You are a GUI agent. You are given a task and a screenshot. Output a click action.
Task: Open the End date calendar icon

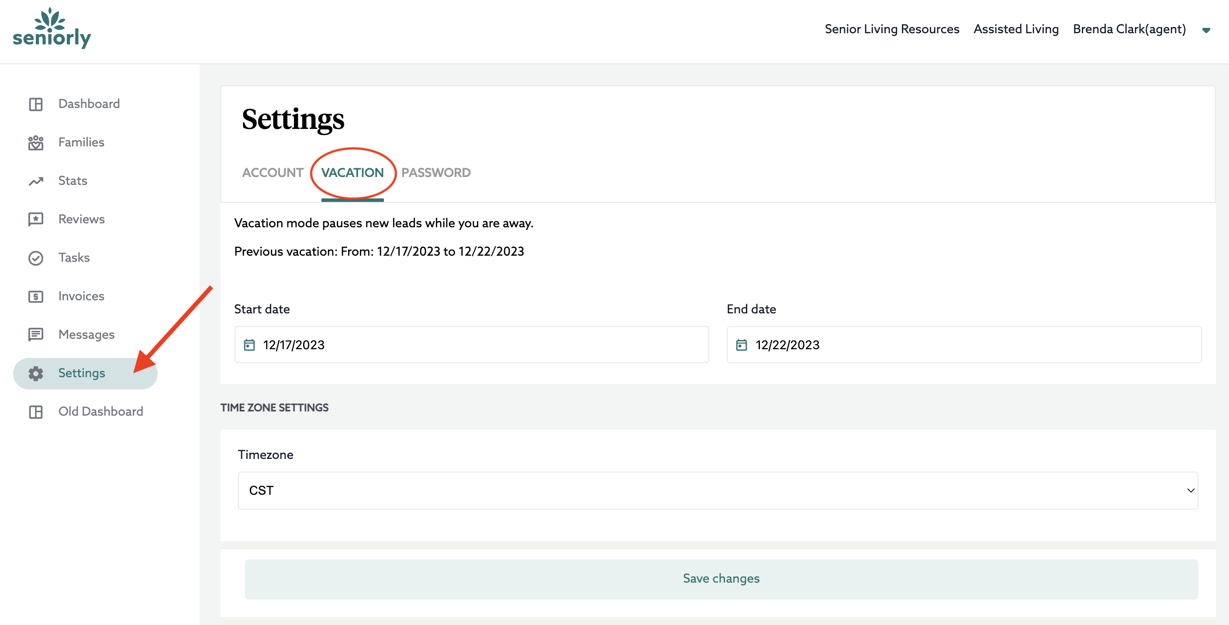click(742, 345)
